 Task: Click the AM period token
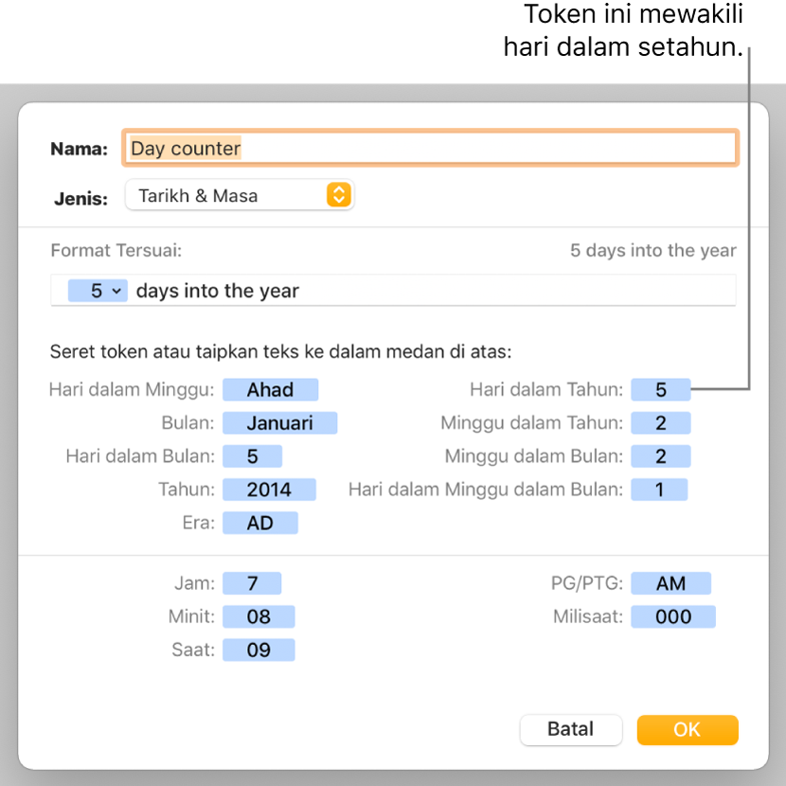(x=670, y=583)
